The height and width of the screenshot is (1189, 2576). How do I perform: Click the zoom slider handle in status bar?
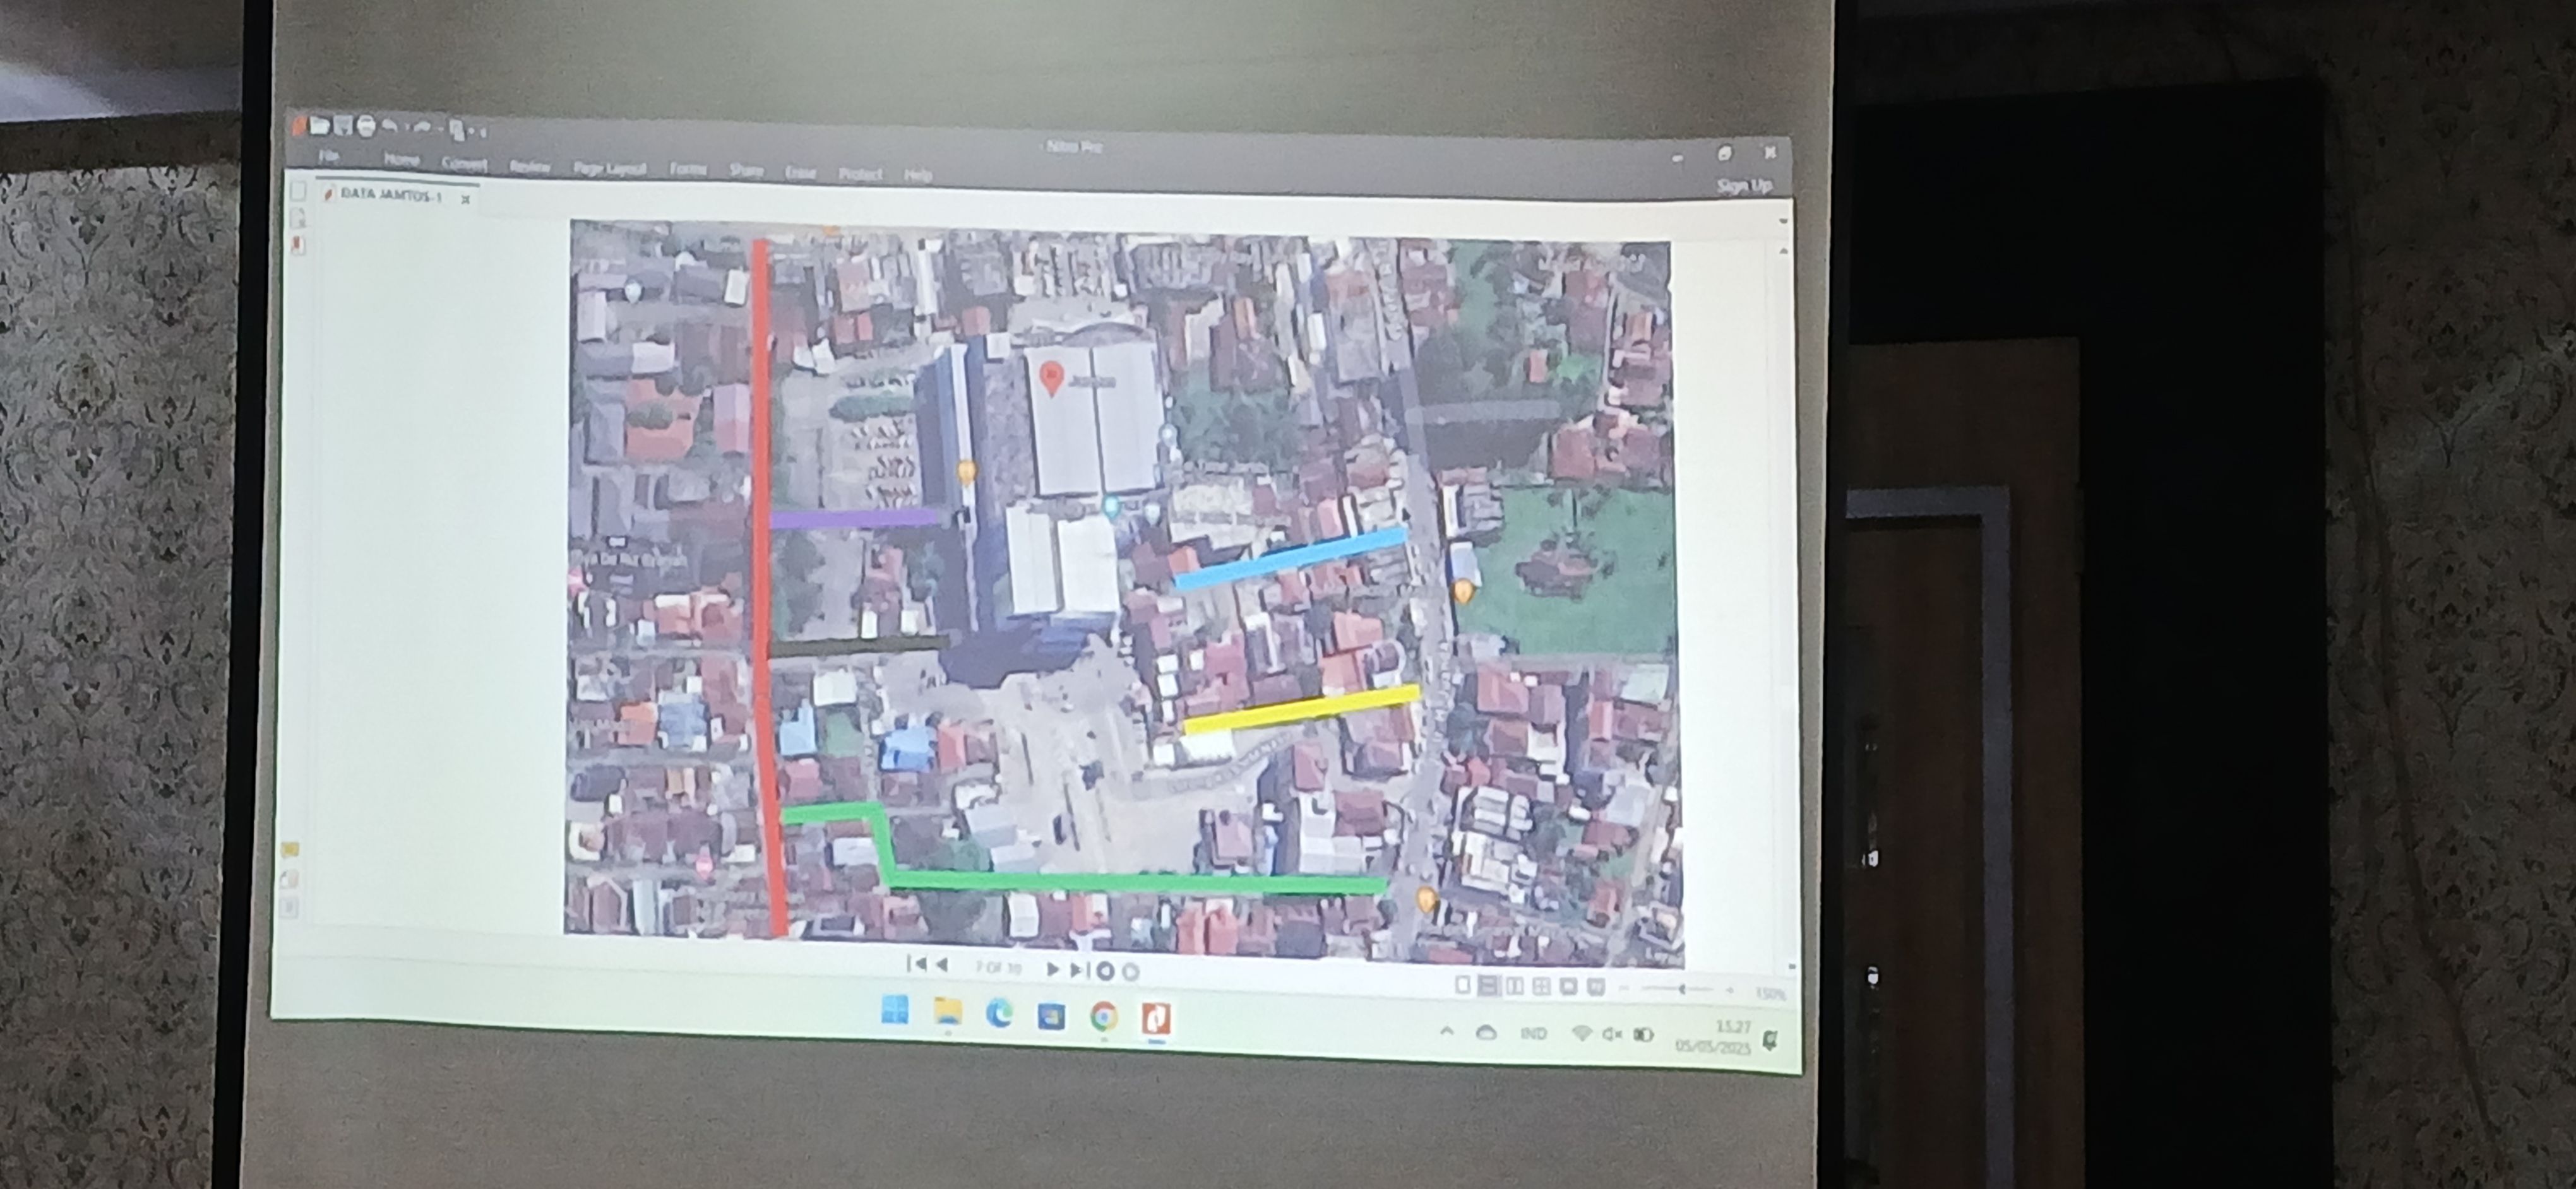(1682, 989)
